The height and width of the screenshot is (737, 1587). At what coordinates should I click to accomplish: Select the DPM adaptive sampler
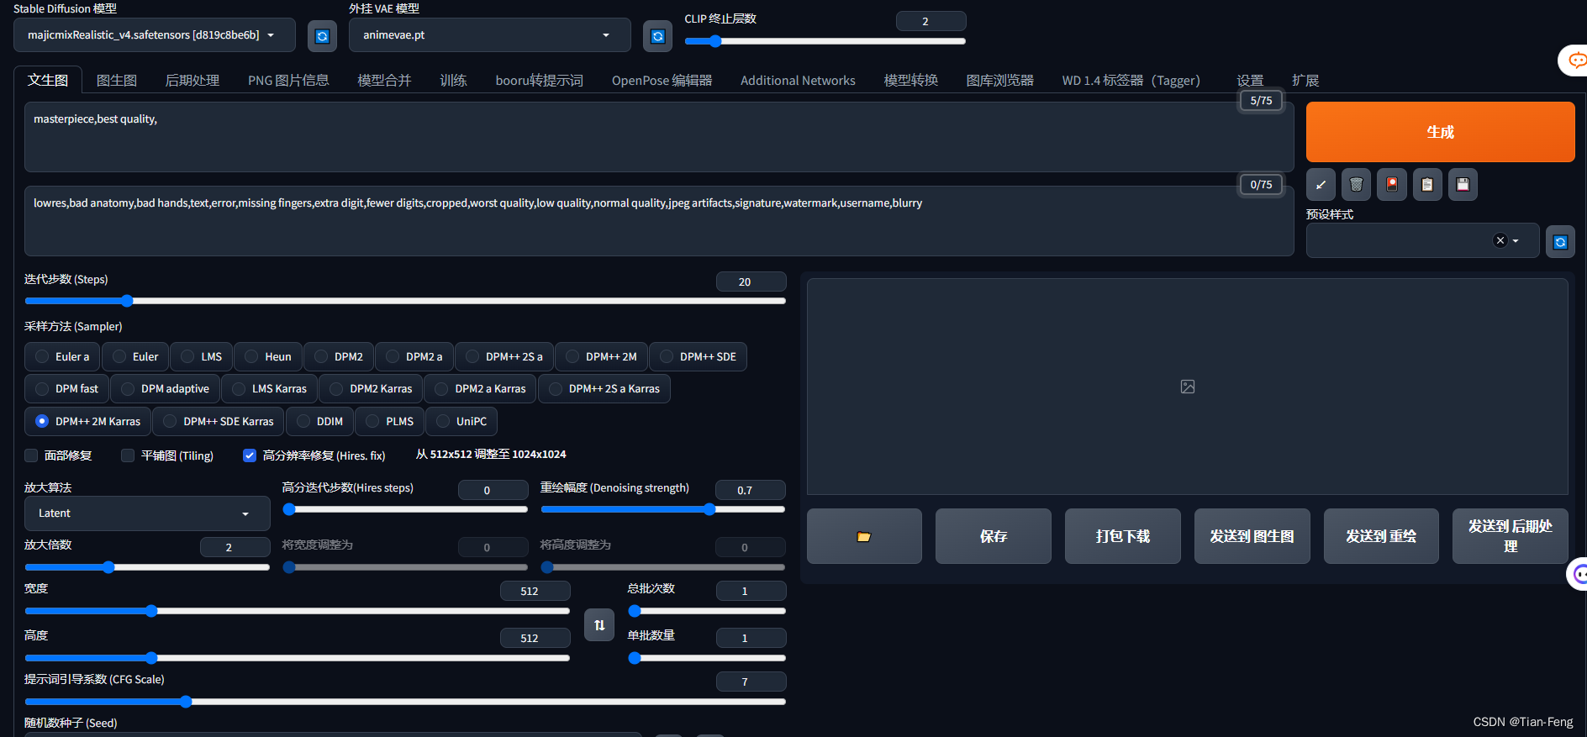166,388
